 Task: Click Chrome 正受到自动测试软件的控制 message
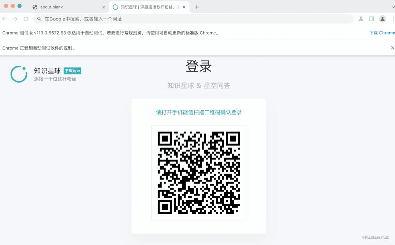pyautogui.click(x=39, y=48)
